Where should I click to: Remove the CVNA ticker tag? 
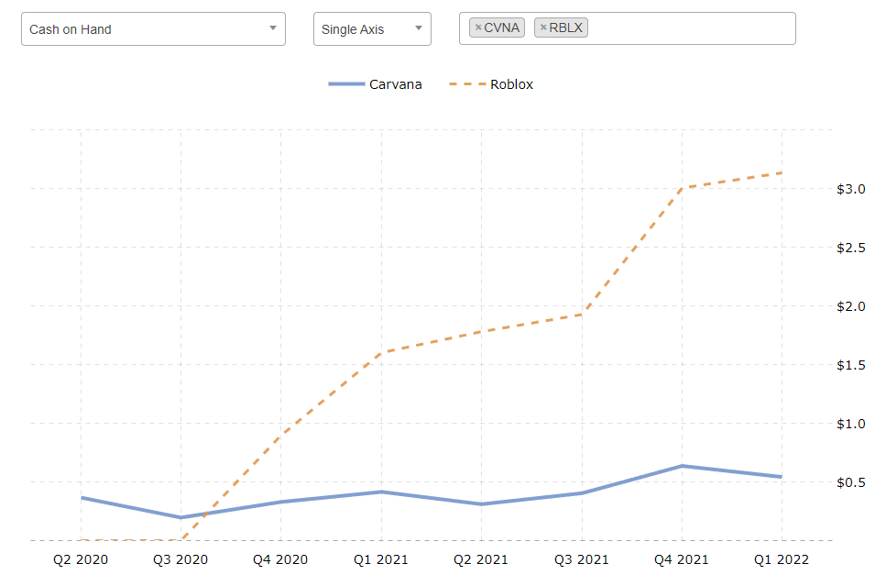click(478, 28)
